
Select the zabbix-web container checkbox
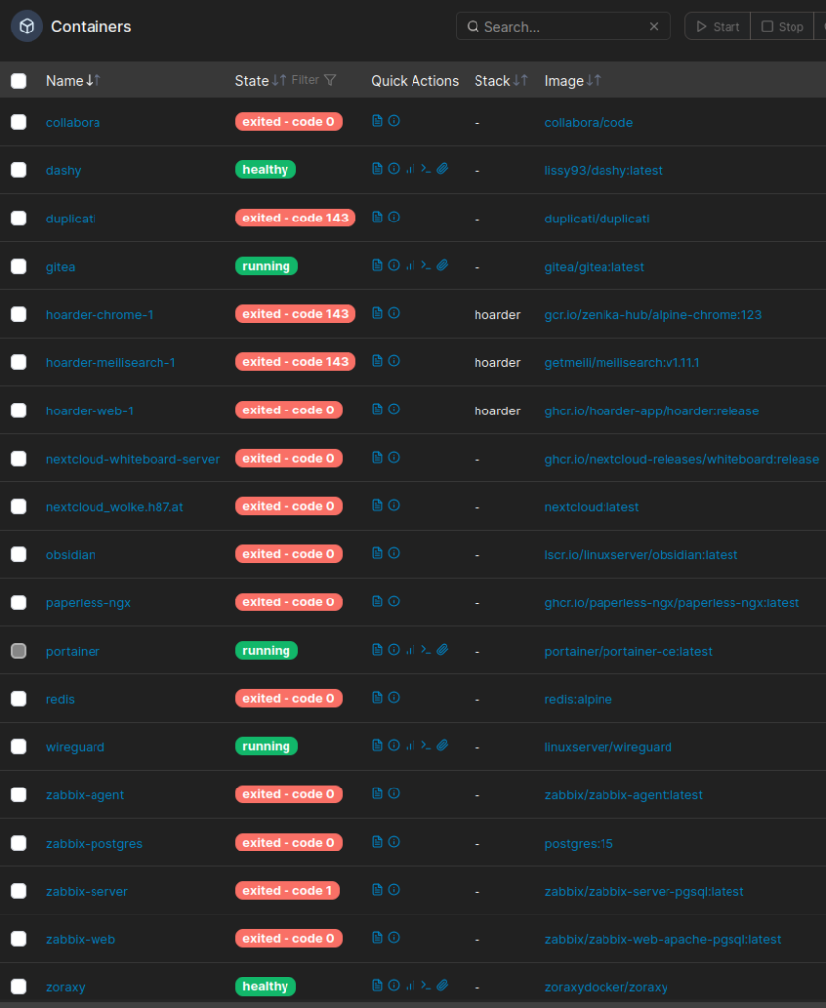[18, 939]
